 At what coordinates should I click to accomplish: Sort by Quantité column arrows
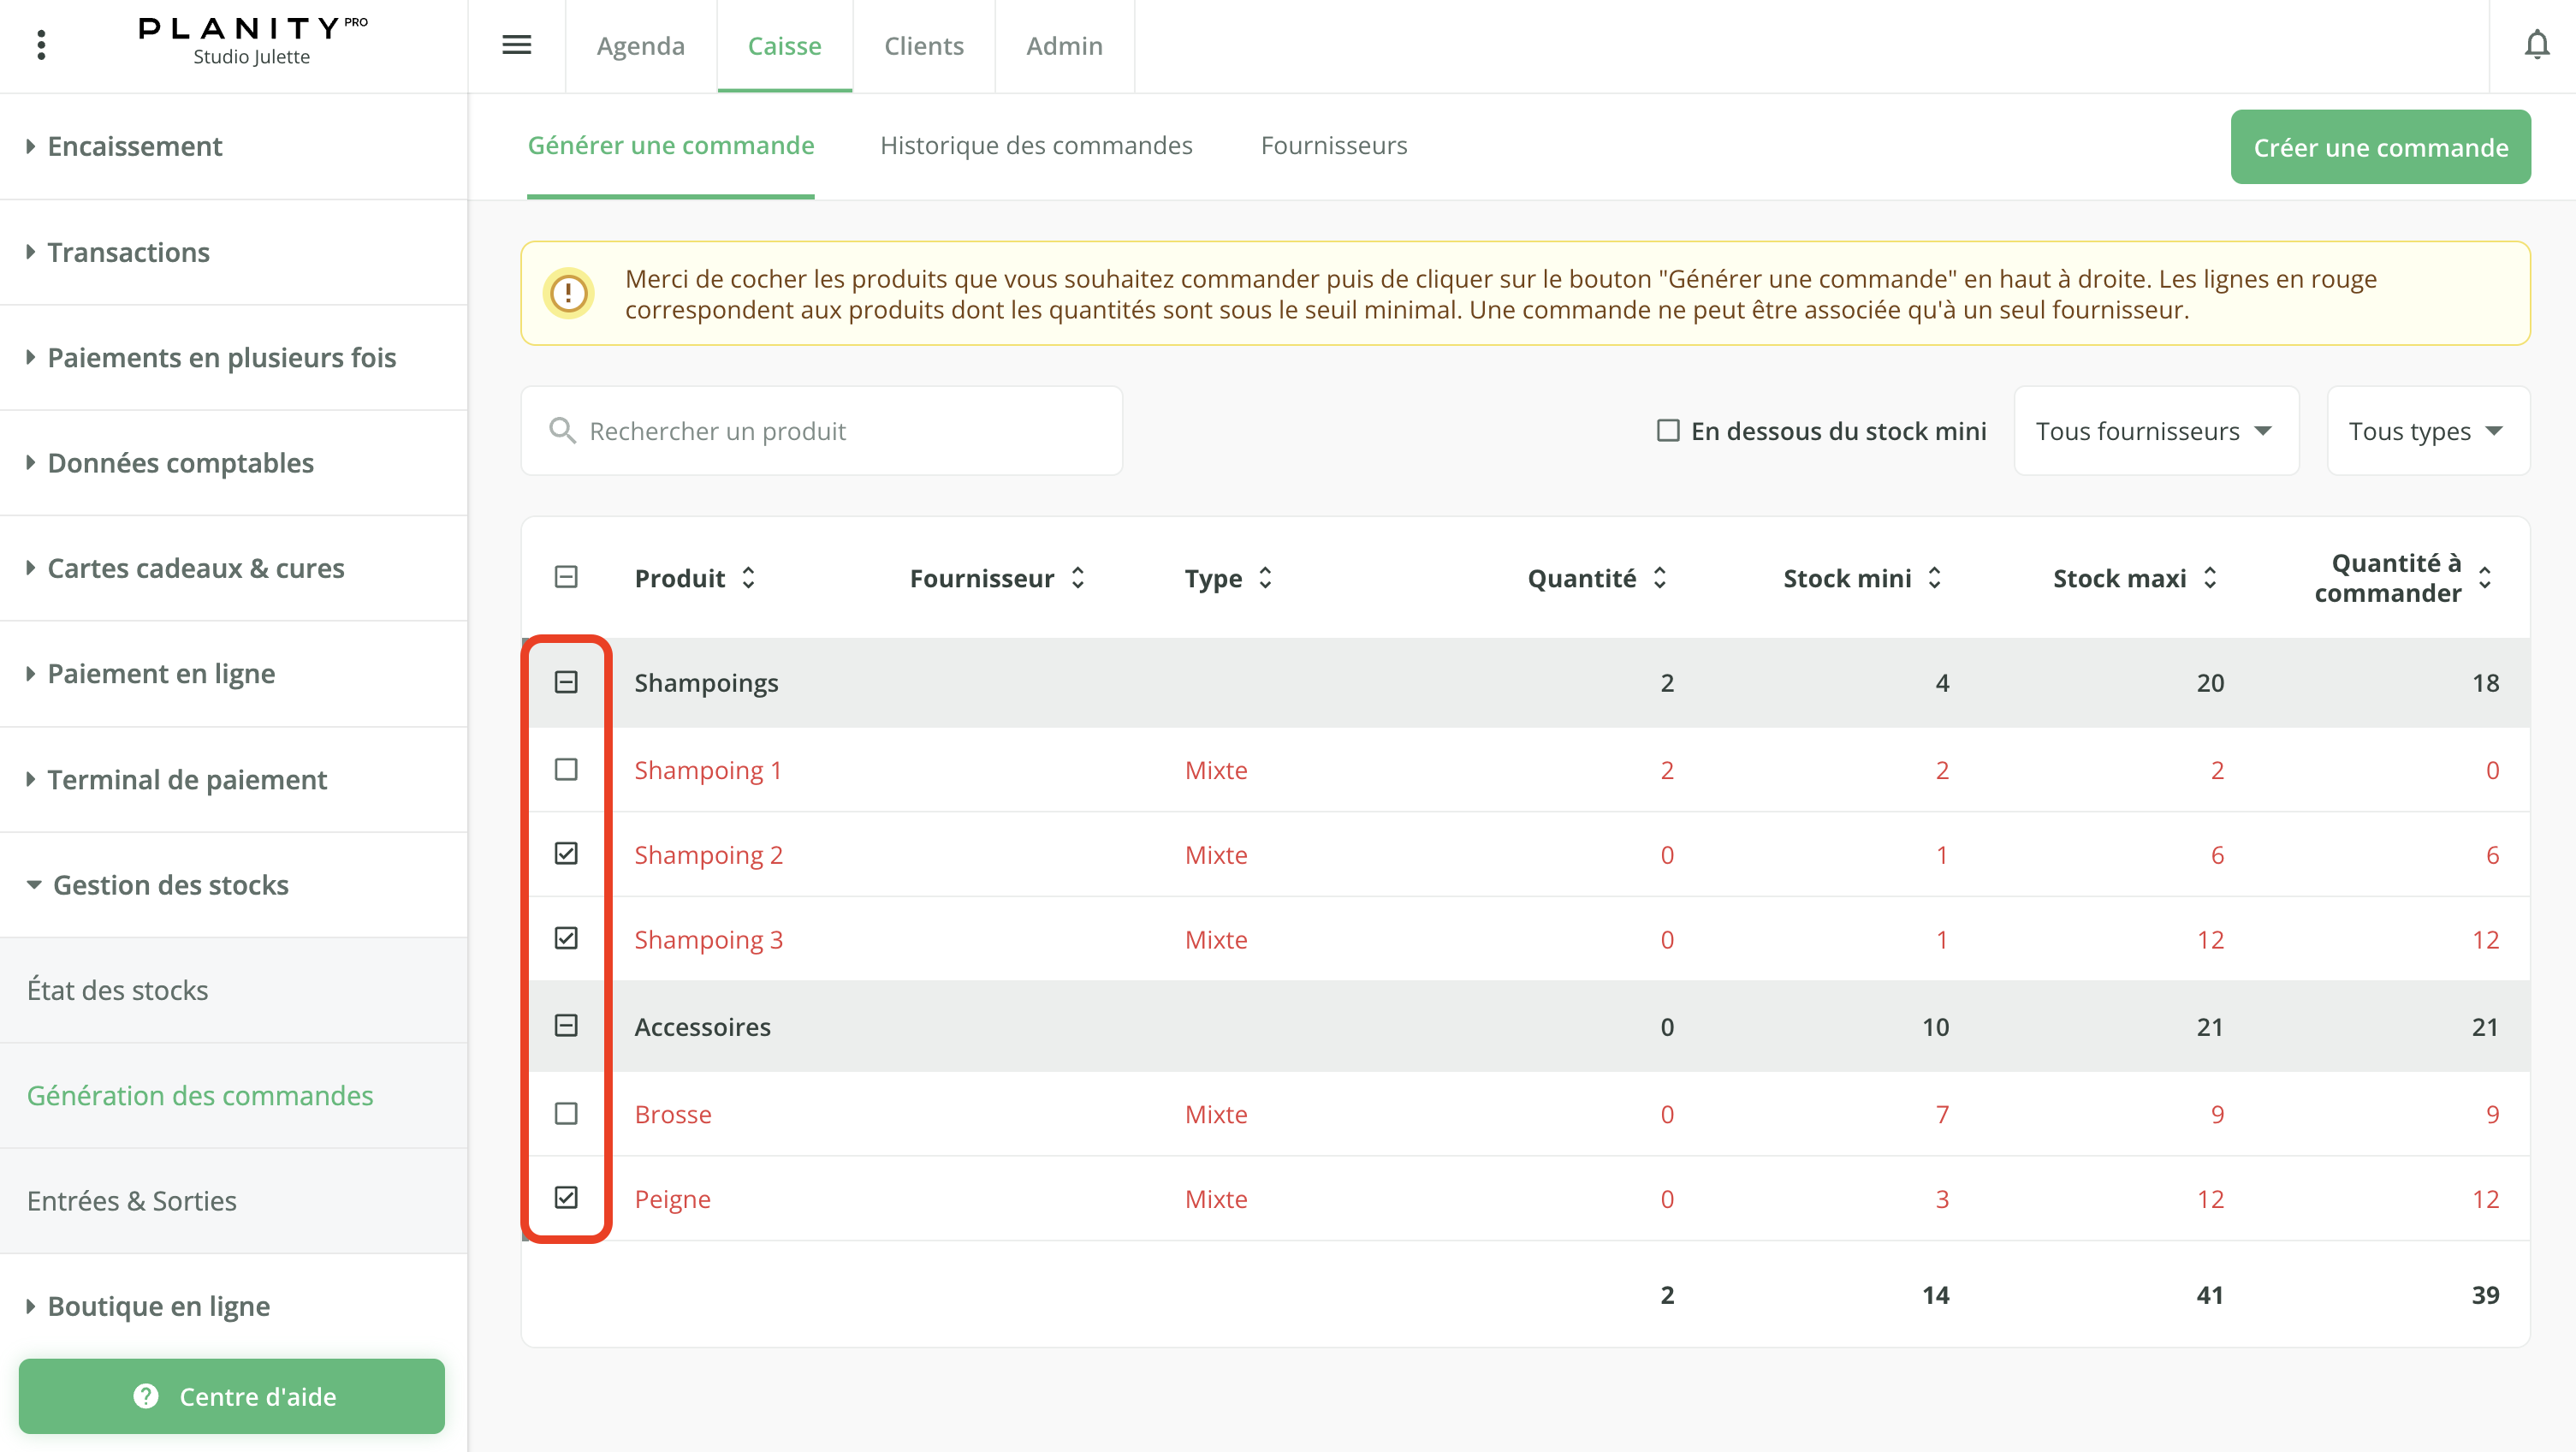tap(1659, 577)
